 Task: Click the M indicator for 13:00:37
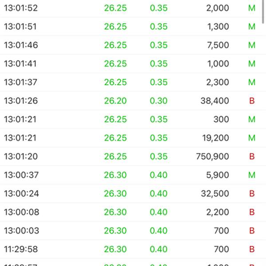pyautogui.click(x=252, y=175)
